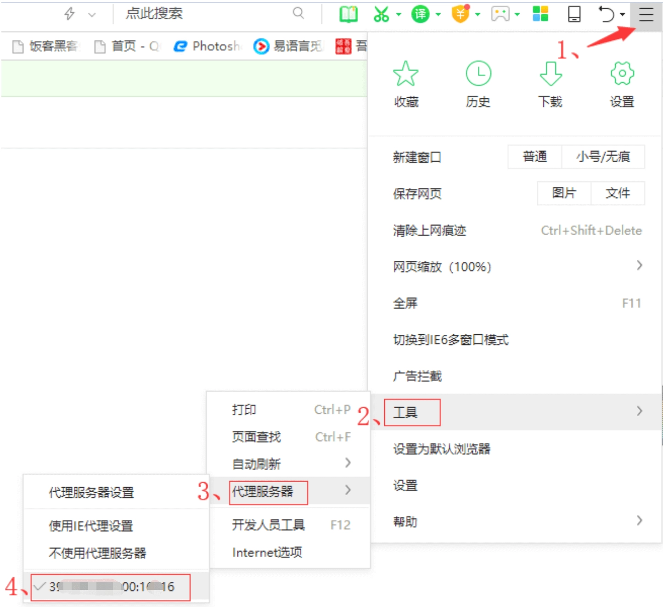The image size is (663, 607).
Task: Click the 收藏 star icon
Action: pyautogui.click(x=406, y=74)
